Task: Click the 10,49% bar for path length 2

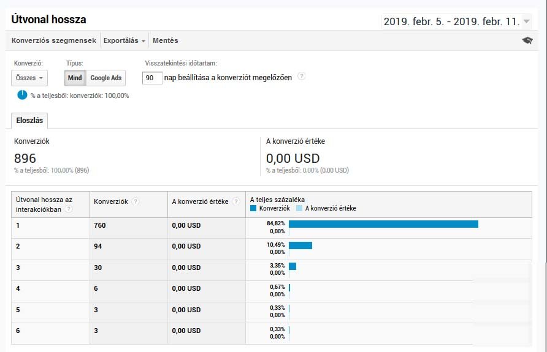Action: coord(300,245)
